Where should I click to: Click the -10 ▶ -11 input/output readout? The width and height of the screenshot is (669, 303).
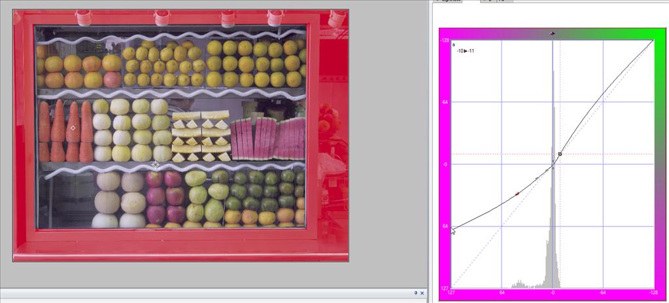coord(465,51)
